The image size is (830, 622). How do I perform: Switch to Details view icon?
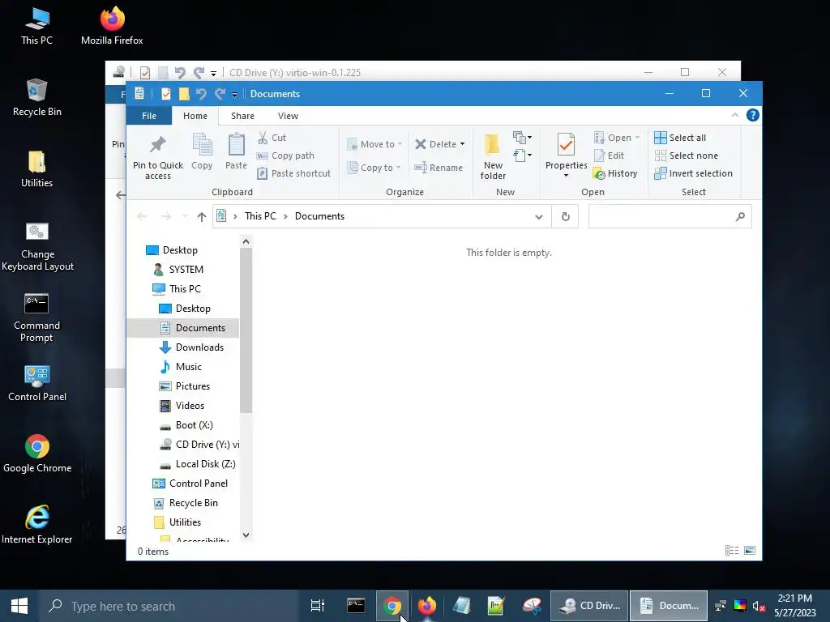tap(732, 551)
